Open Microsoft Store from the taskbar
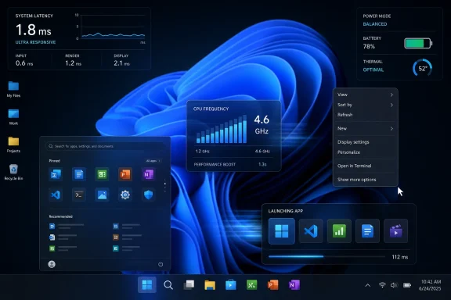The image size is (451, 300). click(231, 285)
